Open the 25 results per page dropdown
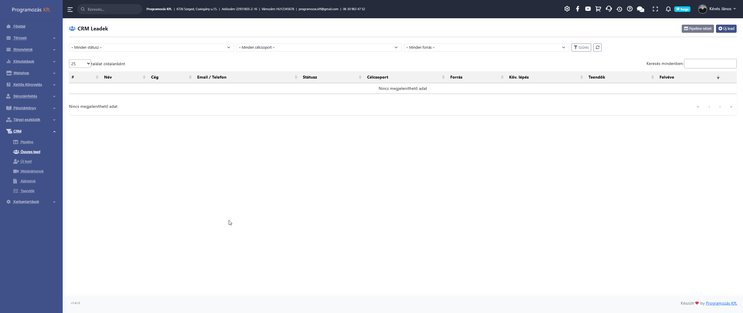Viewport: 743px width, 313px height. [80, 64]
